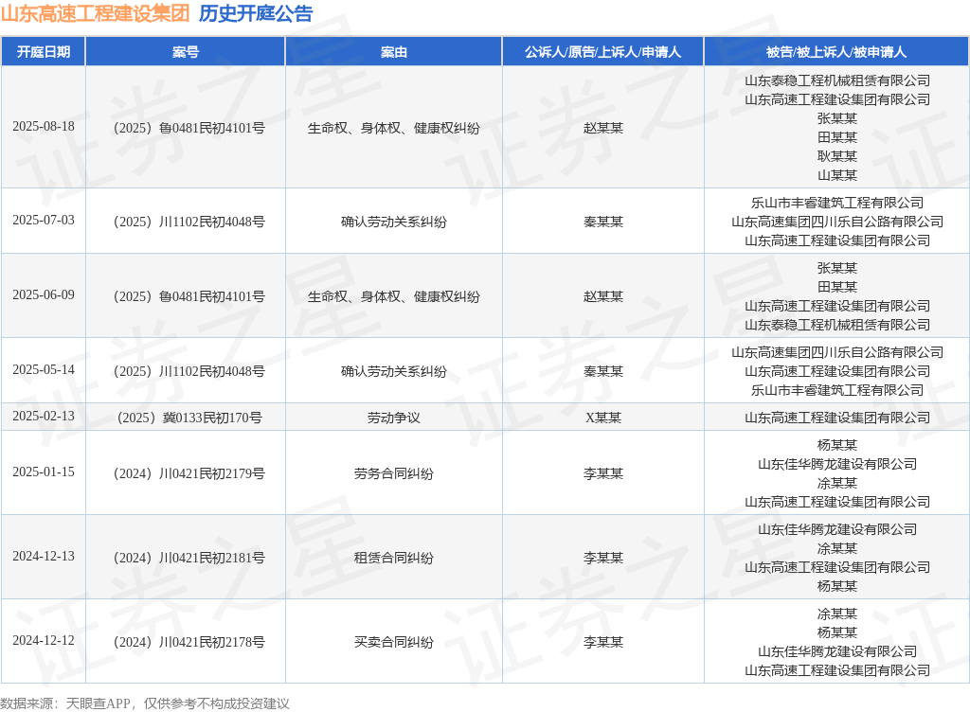970x712 pixels.
Task: Click plaintiff 李某某 in the 2024-12-13 row
Action: [x=603, y=558]
